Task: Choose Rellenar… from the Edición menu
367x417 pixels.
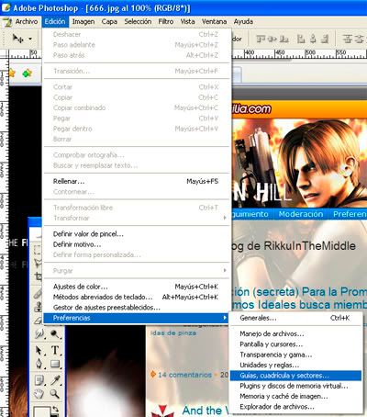Action: [x=137, y=181]
